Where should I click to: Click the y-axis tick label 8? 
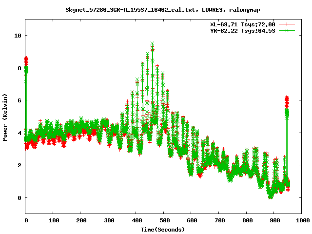click(19, 68)
